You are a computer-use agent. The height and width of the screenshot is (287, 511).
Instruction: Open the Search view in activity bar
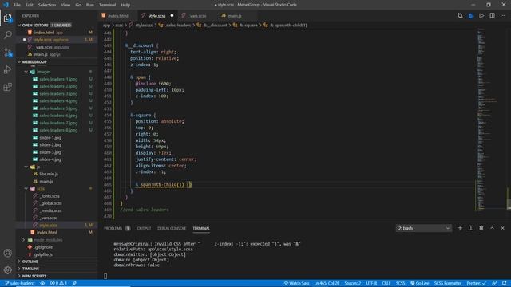[x=8, y=35]
